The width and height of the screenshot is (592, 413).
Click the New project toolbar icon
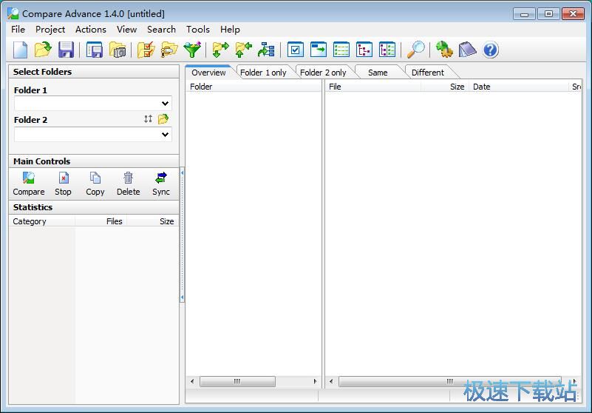point(21,50)
